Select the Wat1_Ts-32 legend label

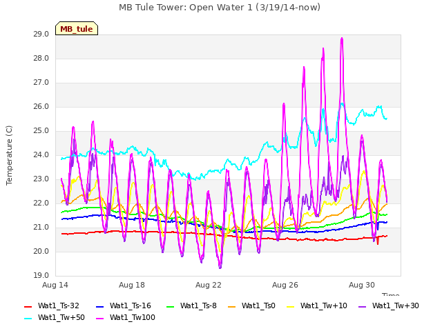tap(58, 305)
